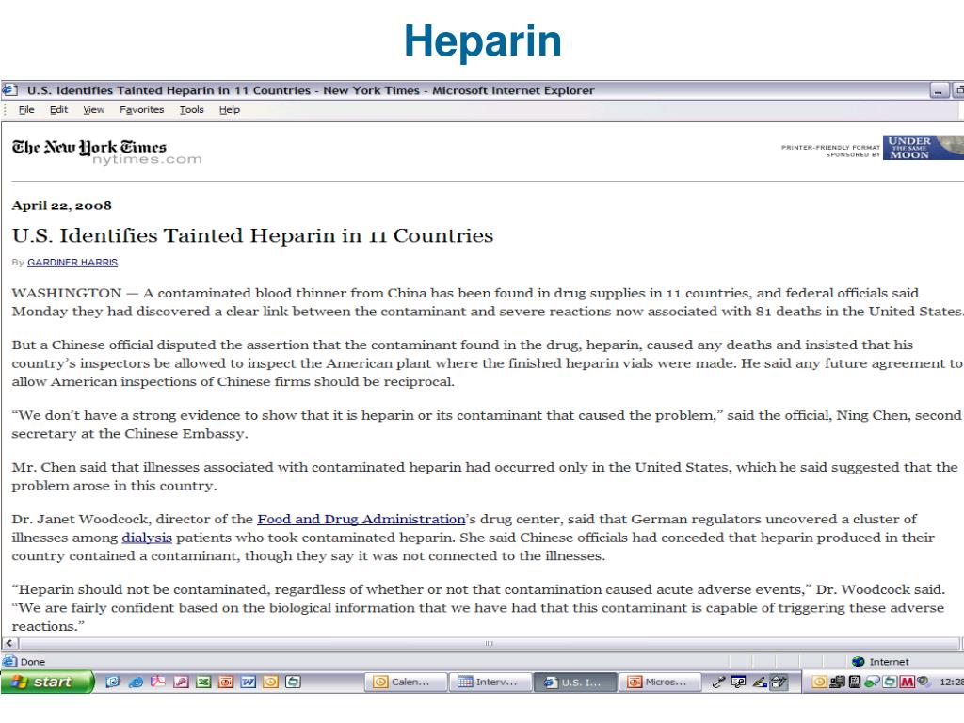Image resolution: width=964 pixels, height=723 pixels.
Task: Switch to the Micros... PowerPoint taskbar window
Action: click(660, 682)
